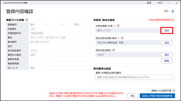Click the 未設定 staff name field
The height and width of the screenshot is (101, 181).
tap(128, 55)
